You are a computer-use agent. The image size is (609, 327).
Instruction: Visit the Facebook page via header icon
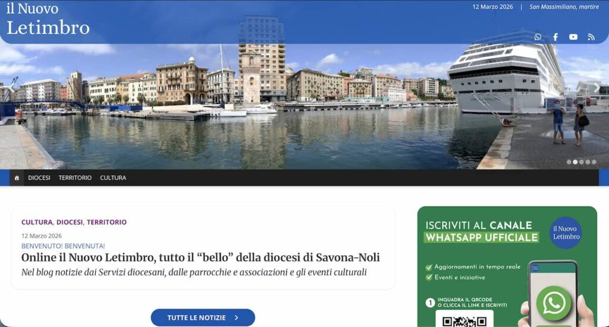(x=555, y=37)
